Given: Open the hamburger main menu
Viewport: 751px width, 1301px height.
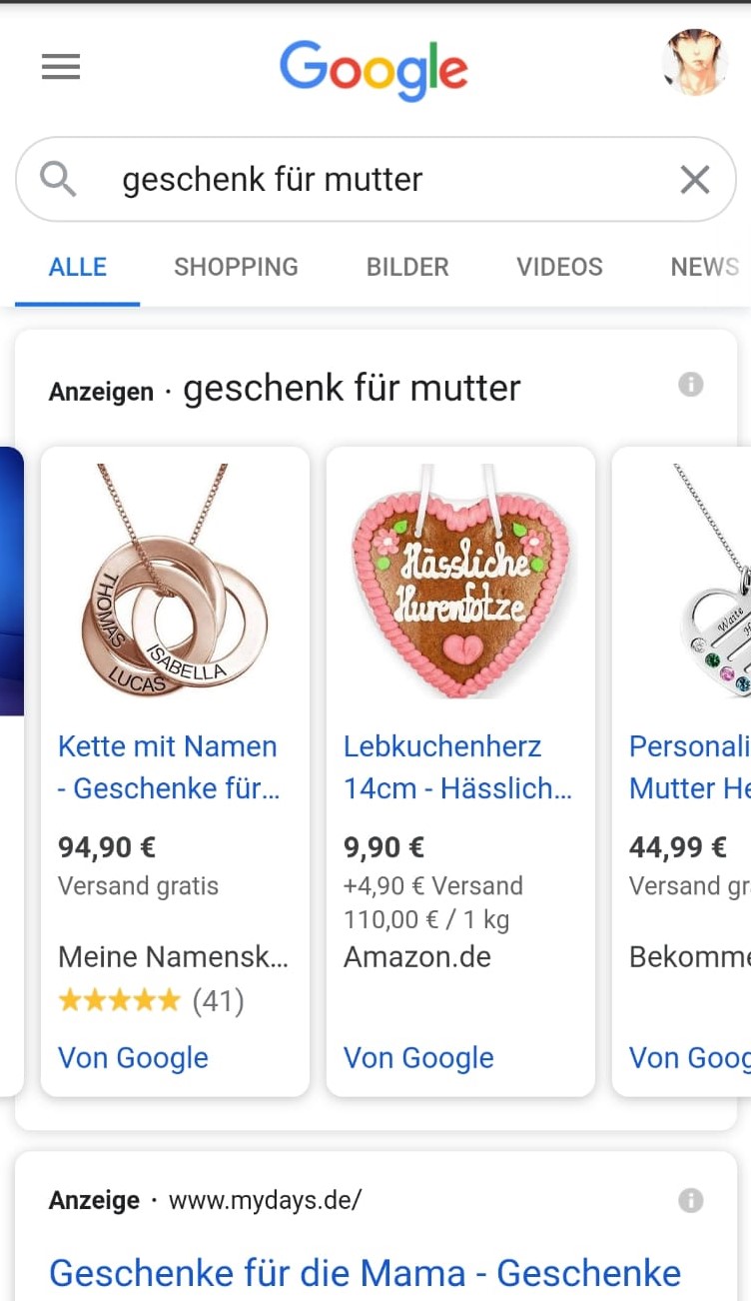Looking at the screenshot, I should pyautogui.click(x=61, y=67).
